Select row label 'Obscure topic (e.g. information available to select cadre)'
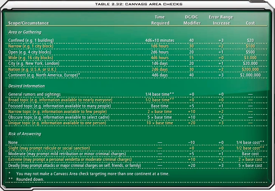Viewport: 275px width, 191px height. pyautogui.click(x=59, y=117)
